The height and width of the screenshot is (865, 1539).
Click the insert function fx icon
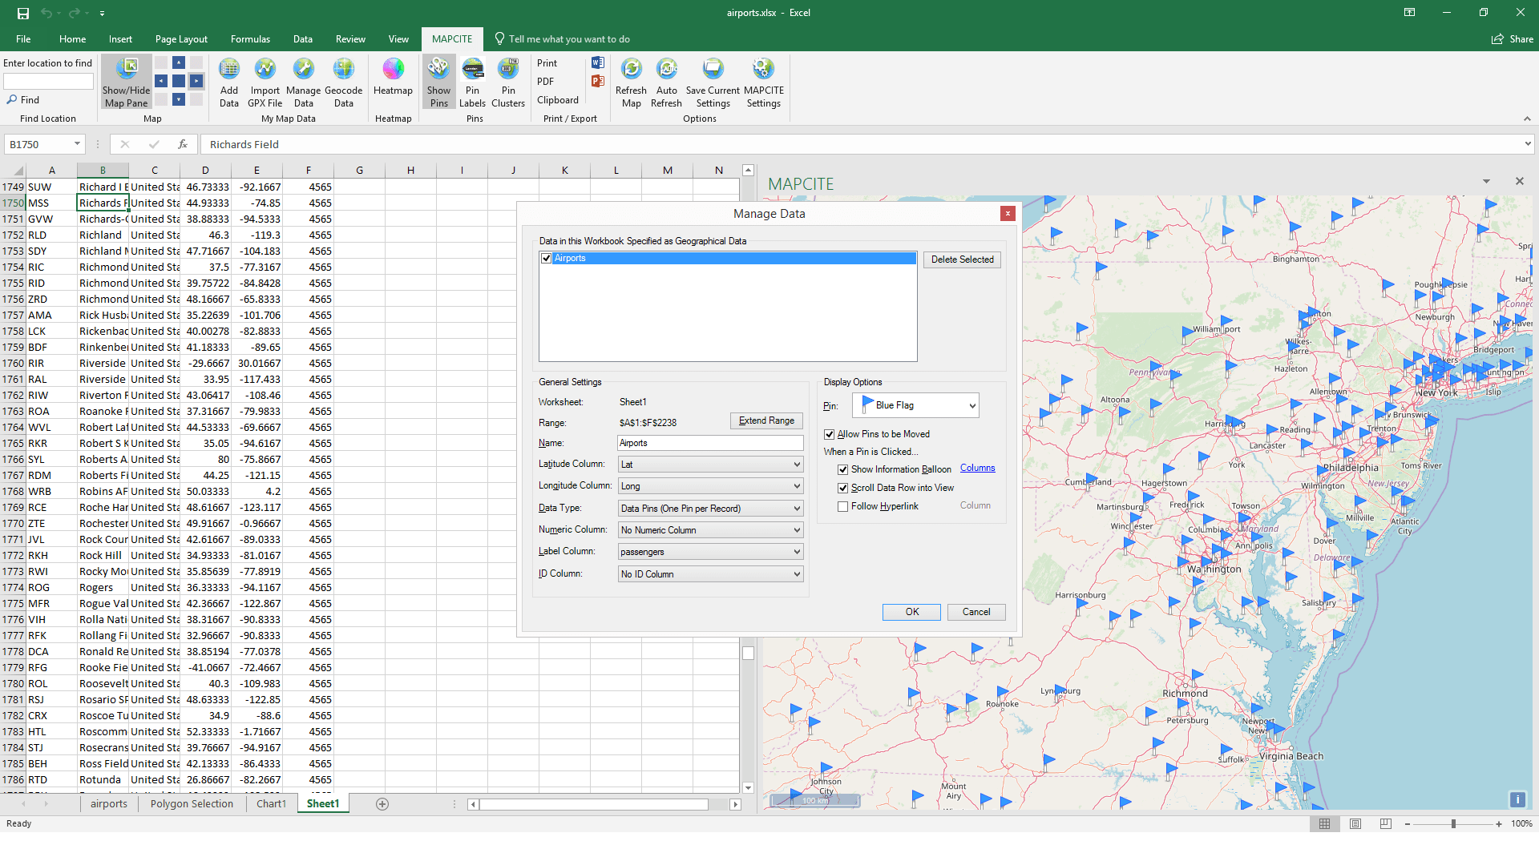coord(183,144)
